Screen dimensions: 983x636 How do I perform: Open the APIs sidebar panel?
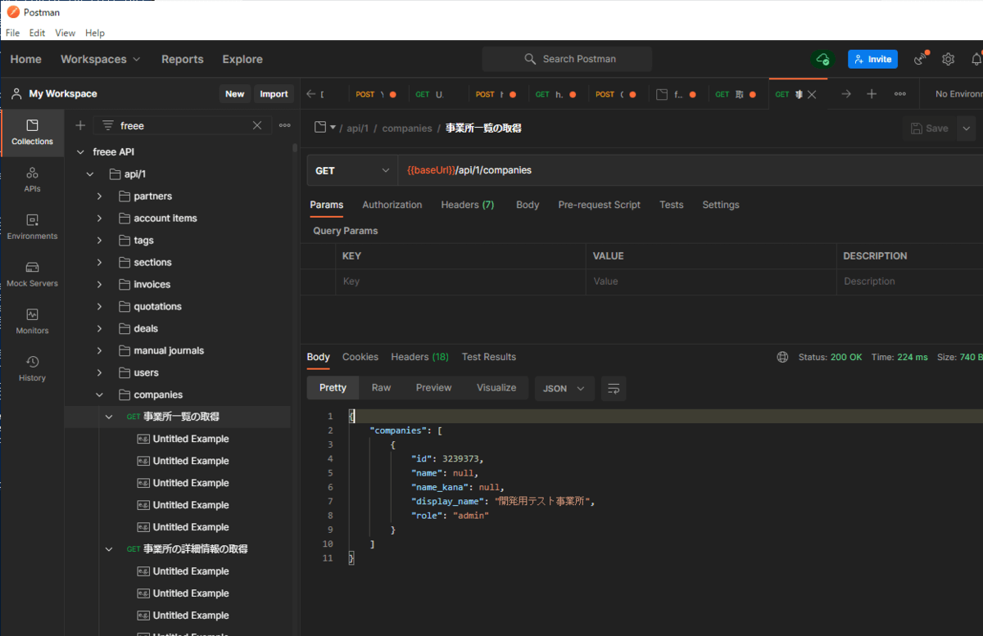(32, 179)
